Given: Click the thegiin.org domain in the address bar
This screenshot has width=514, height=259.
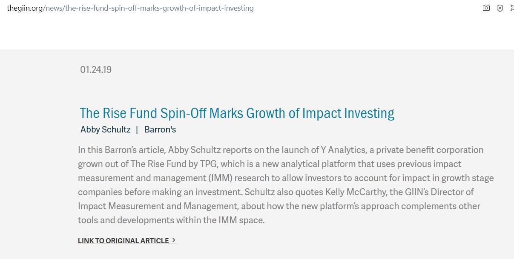Looking at the screenshot, I should pos(25,8).
